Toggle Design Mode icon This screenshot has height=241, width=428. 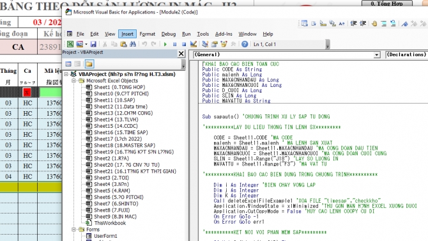(x=194, y=44)
